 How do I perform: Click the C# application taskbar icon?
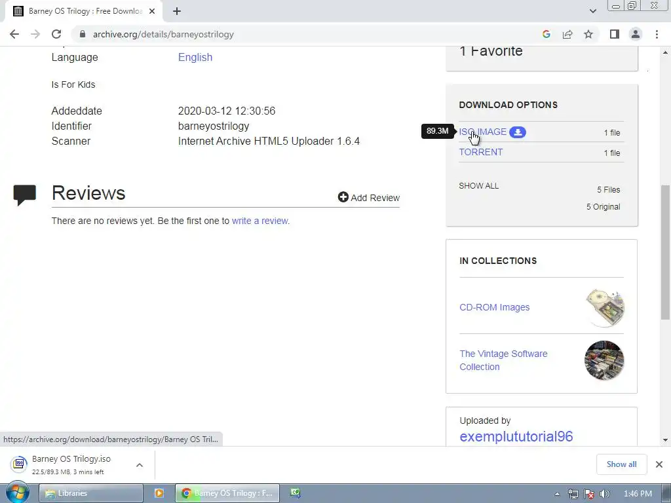coord(296,493)
